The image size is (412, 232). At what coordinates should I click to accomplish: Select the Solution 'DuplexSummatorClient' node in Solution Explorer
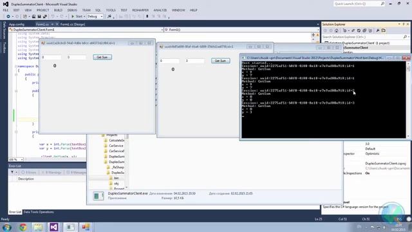(x=359, y=43)
